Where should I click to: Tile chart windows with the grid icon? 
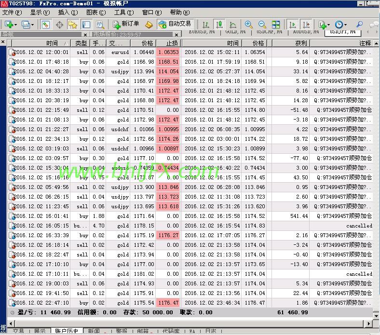click(x=276, y=25)
